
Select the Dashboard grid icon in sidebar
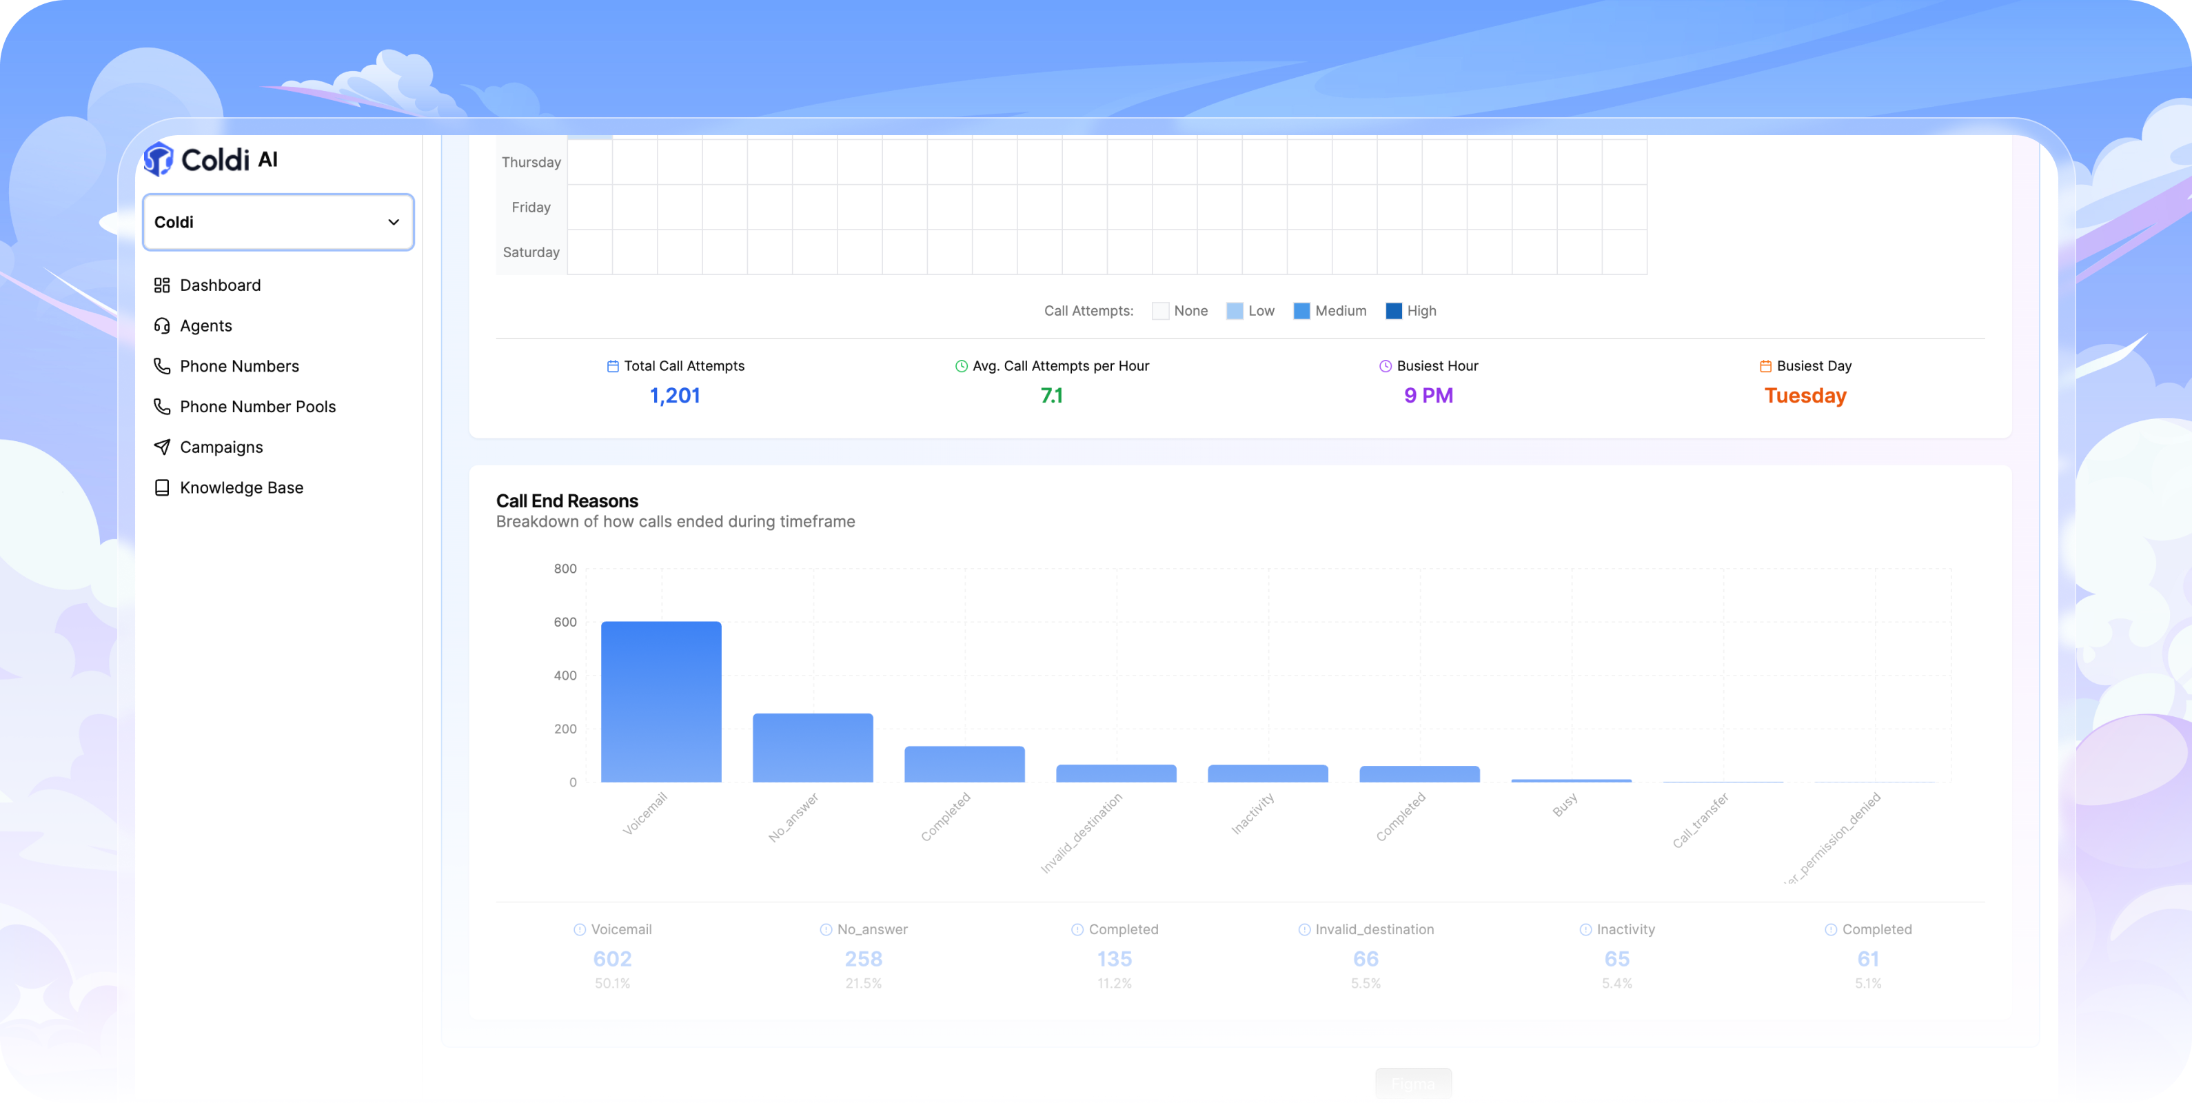pyautogui.click(x=162, y=285)
